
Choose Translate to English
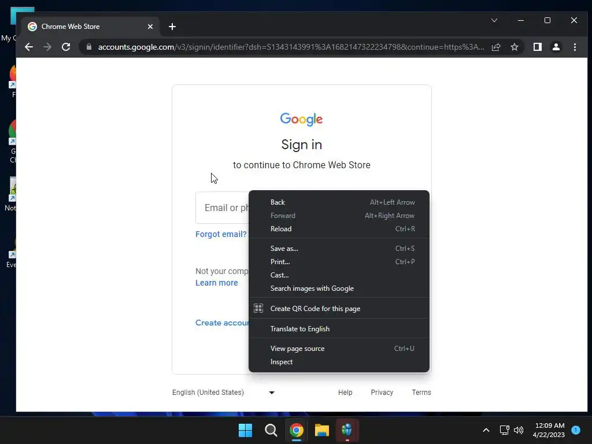339,329
